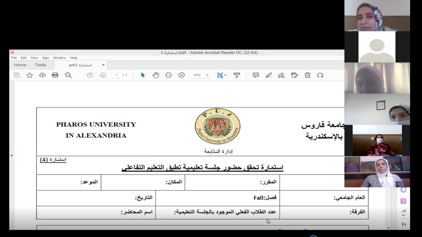Click the zoom out minus icon

point(168,75)
